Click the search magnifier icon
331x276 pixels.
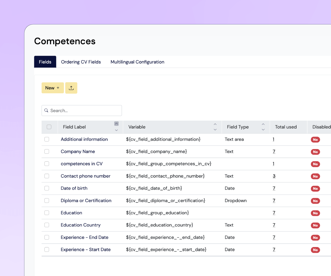pos(46,110)
